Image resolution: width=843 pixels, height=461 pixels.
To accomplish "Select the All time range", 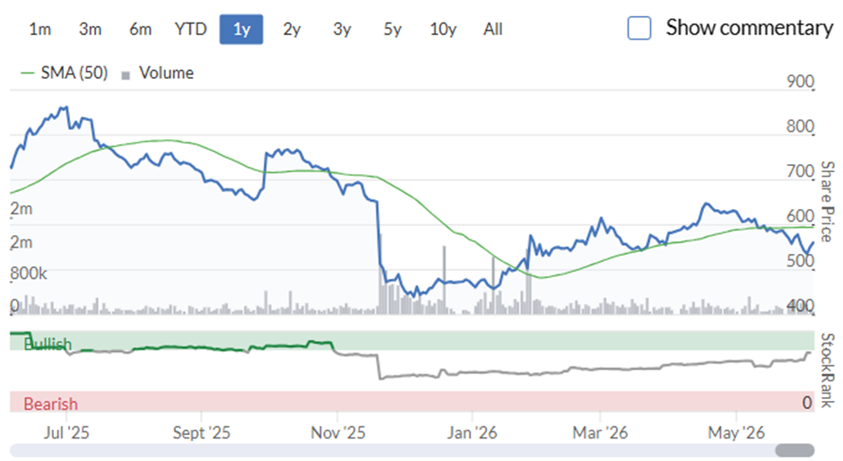I will click(x=493, y=29).
